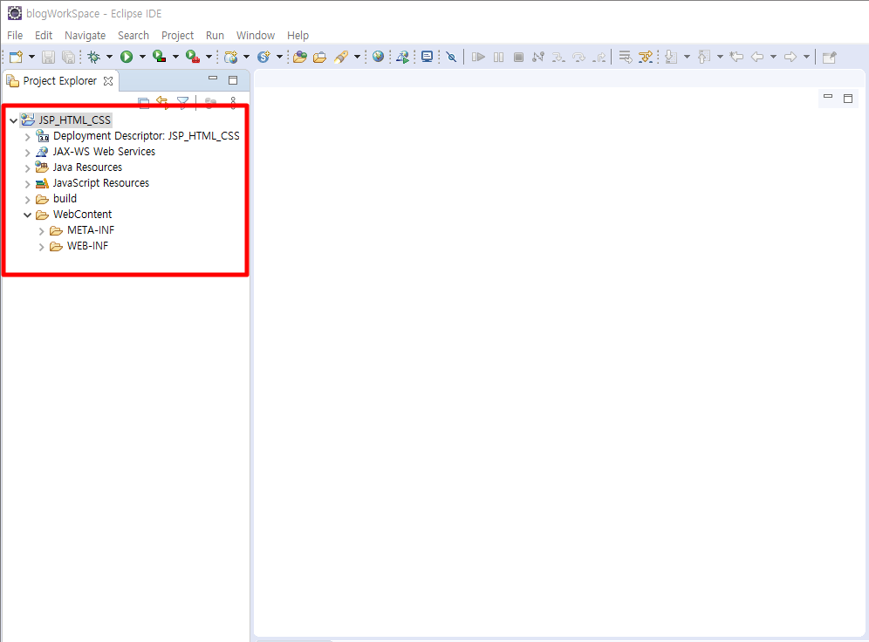Click the Forward navigation arrow
This screenshot has height=642, width=869.
click(790, 57)
